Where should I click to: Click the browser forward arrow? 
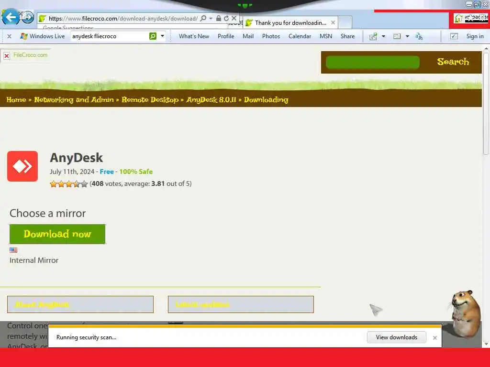[27, 17]
